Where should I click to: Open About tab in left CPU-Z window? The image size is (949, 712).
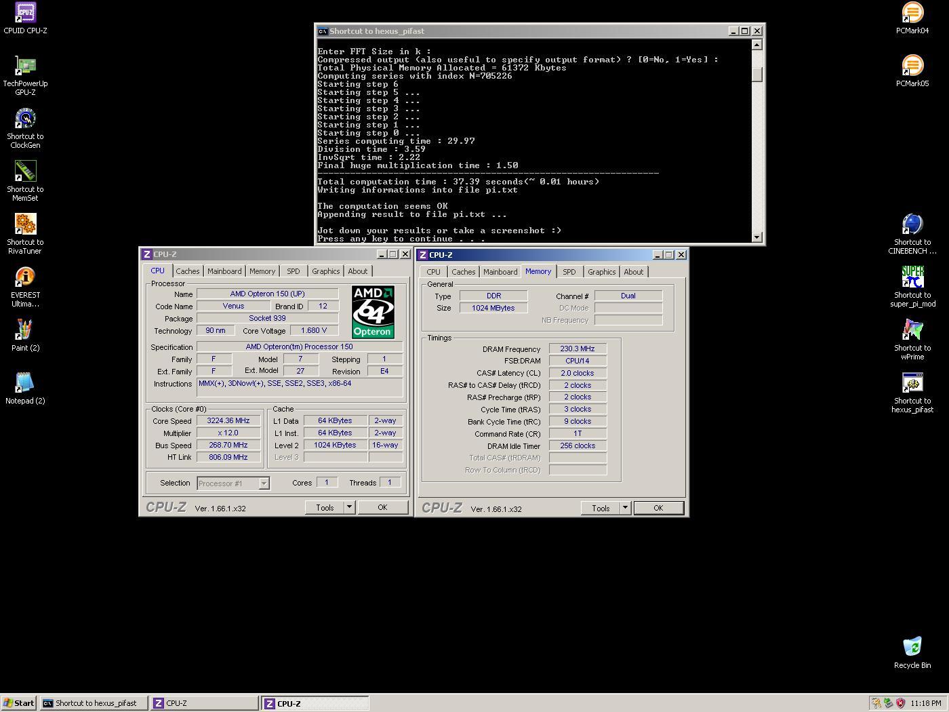click(x=358, y=271)
